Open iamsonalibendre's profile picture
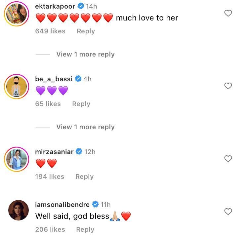This screenshot has height=240, width=248. click(x=17, y=210)
